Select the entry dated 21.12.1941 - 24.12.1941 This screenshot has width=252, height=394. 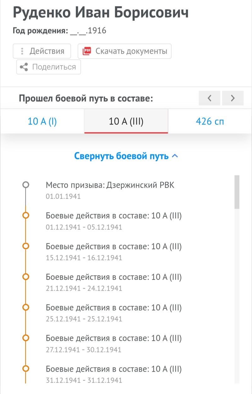(114, 282)
